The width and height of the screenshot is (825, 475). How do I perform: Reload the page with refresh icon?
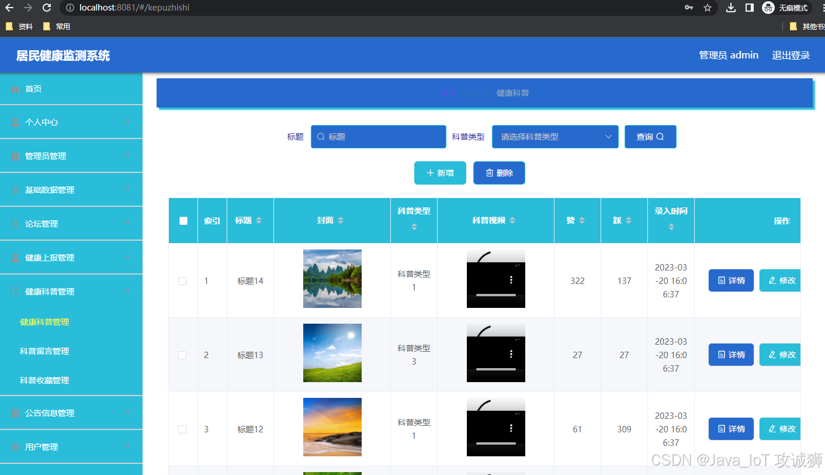tap(47, 8)
